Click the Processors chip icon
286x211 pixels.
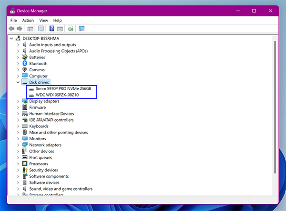click(25, 163)
